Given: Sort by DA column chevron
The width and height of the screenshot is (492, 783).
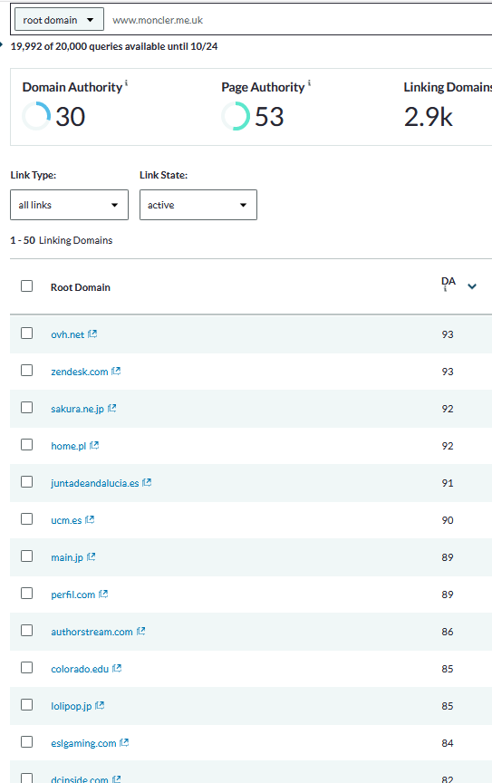Looking at the screenshot, I should 472,286.
